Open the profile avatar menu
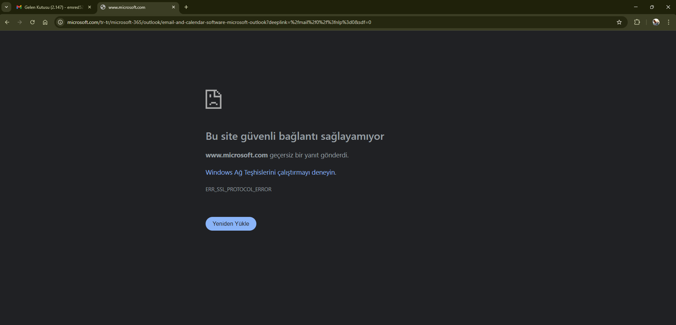Screen dimensions: 676x325 pyautogui.click(x=656, y=22)
